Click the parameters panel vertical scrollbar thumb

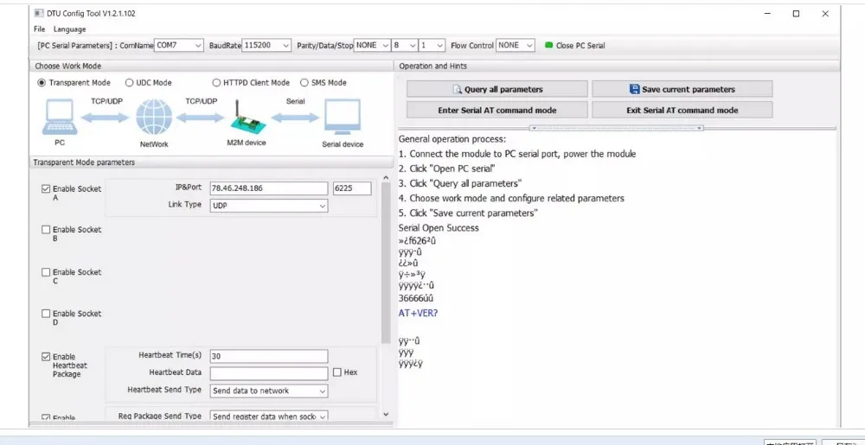386,264
